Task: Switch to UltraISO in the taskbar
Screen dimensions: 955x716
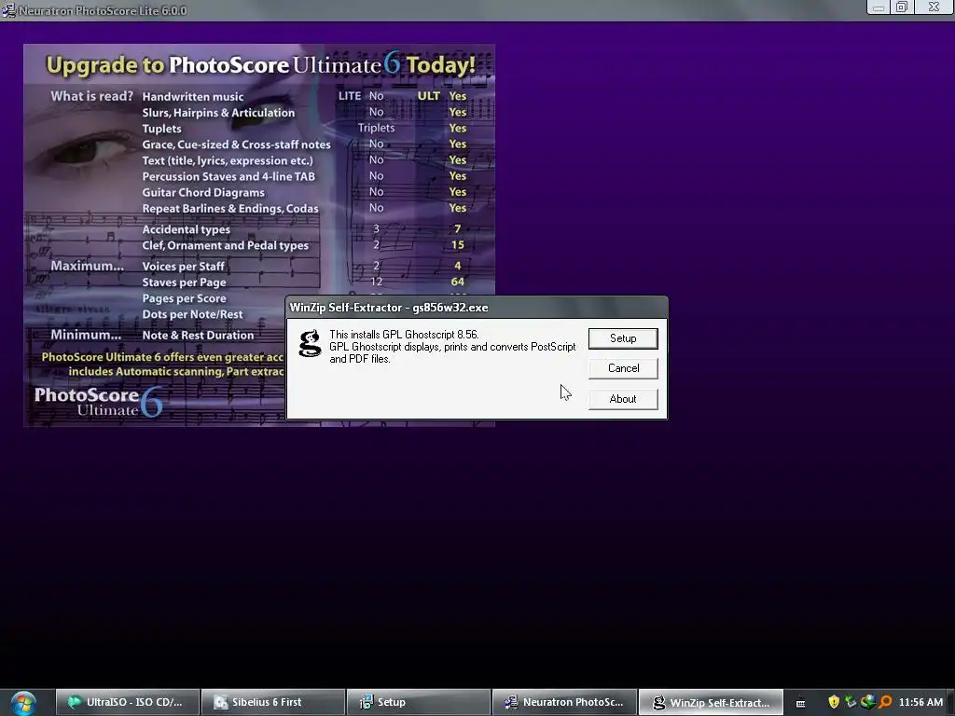Action: (x=127, y=702)
